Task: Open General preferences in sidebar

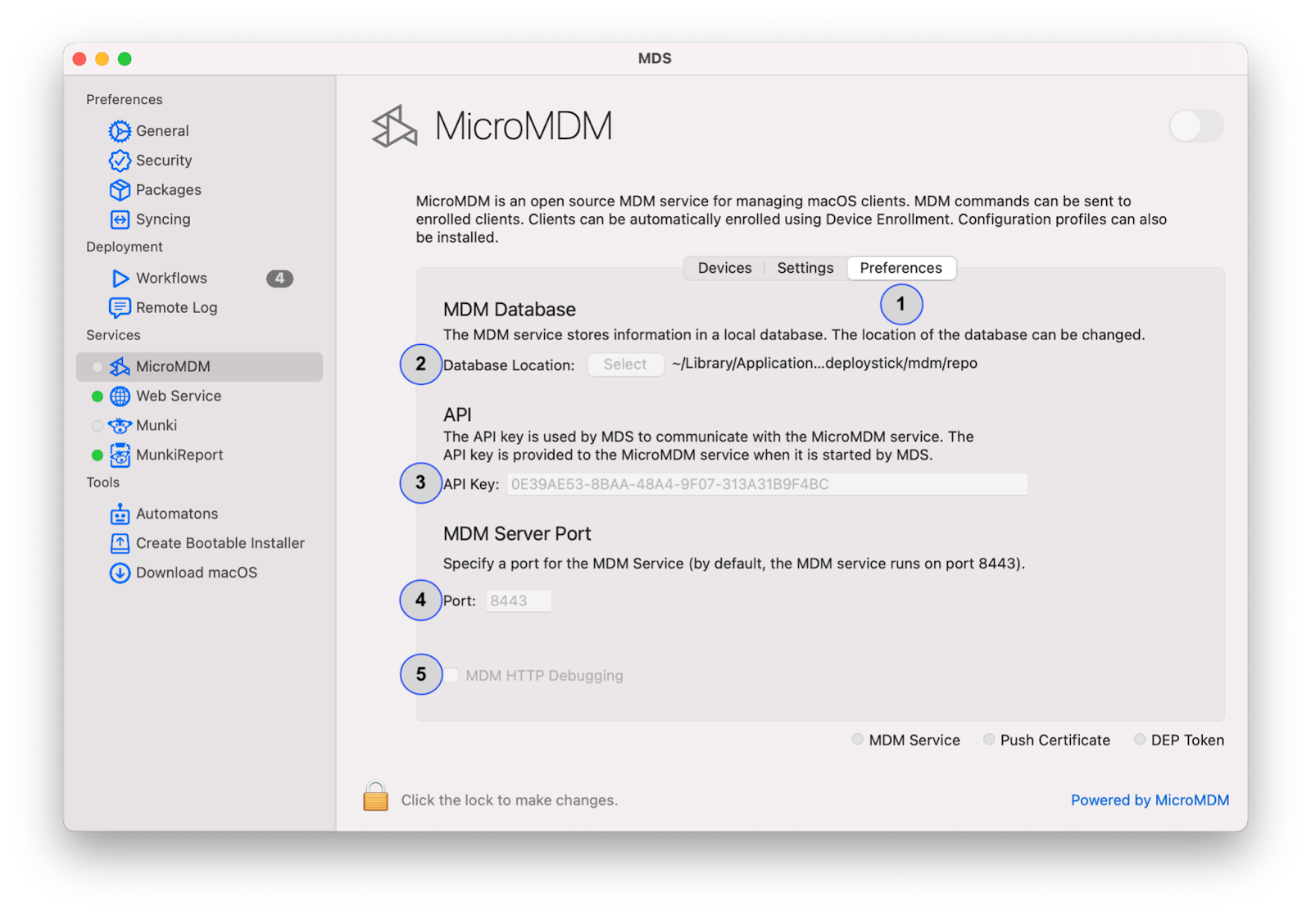Action: click(162, 131)
